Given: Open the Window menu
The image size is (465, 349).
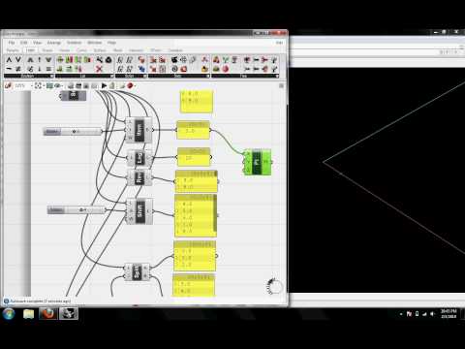Looking at the screenshot, I should (95, 43).
